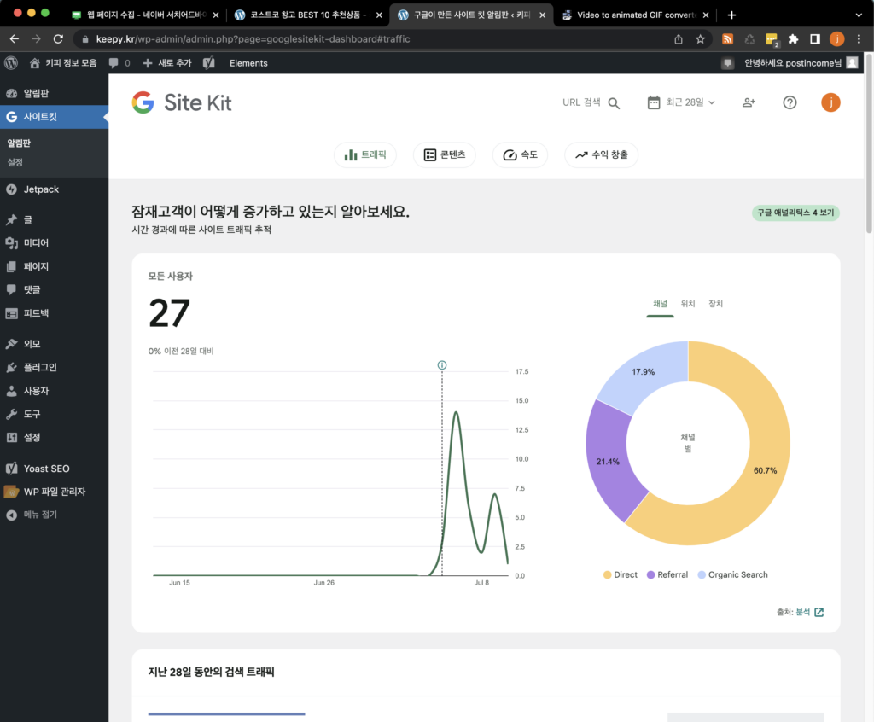Open the 도구 tools menu
This screenshot has height=722, width=874.
(54, 414)
